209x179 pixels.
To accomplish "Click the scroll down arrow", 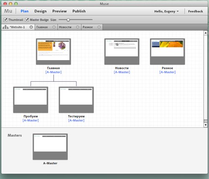I will click(206, 125).
